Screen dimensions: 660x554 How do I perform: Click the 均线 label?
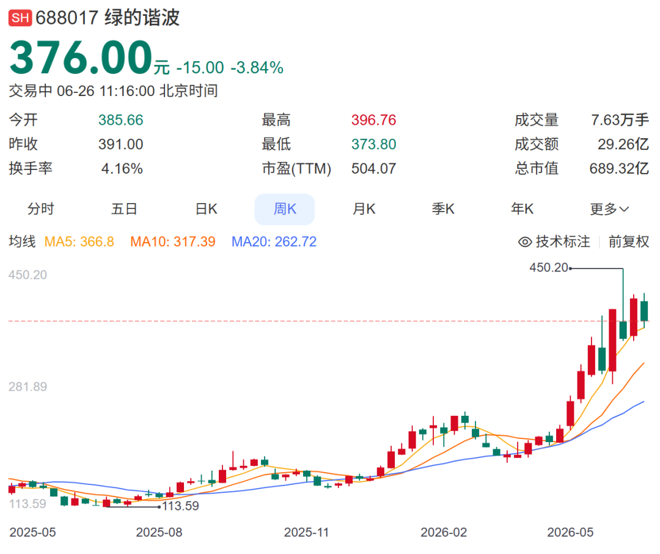tap(23, 242)
